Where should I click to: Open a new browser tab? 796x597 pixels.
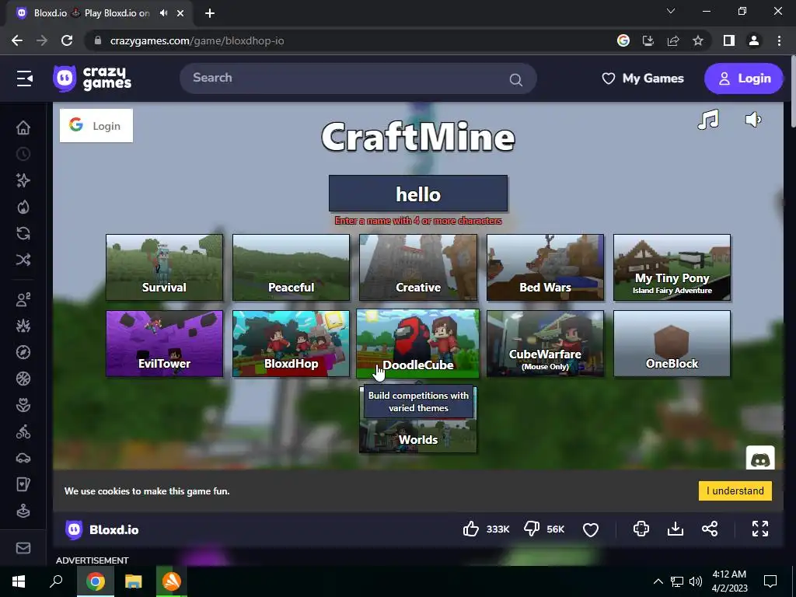210,13
